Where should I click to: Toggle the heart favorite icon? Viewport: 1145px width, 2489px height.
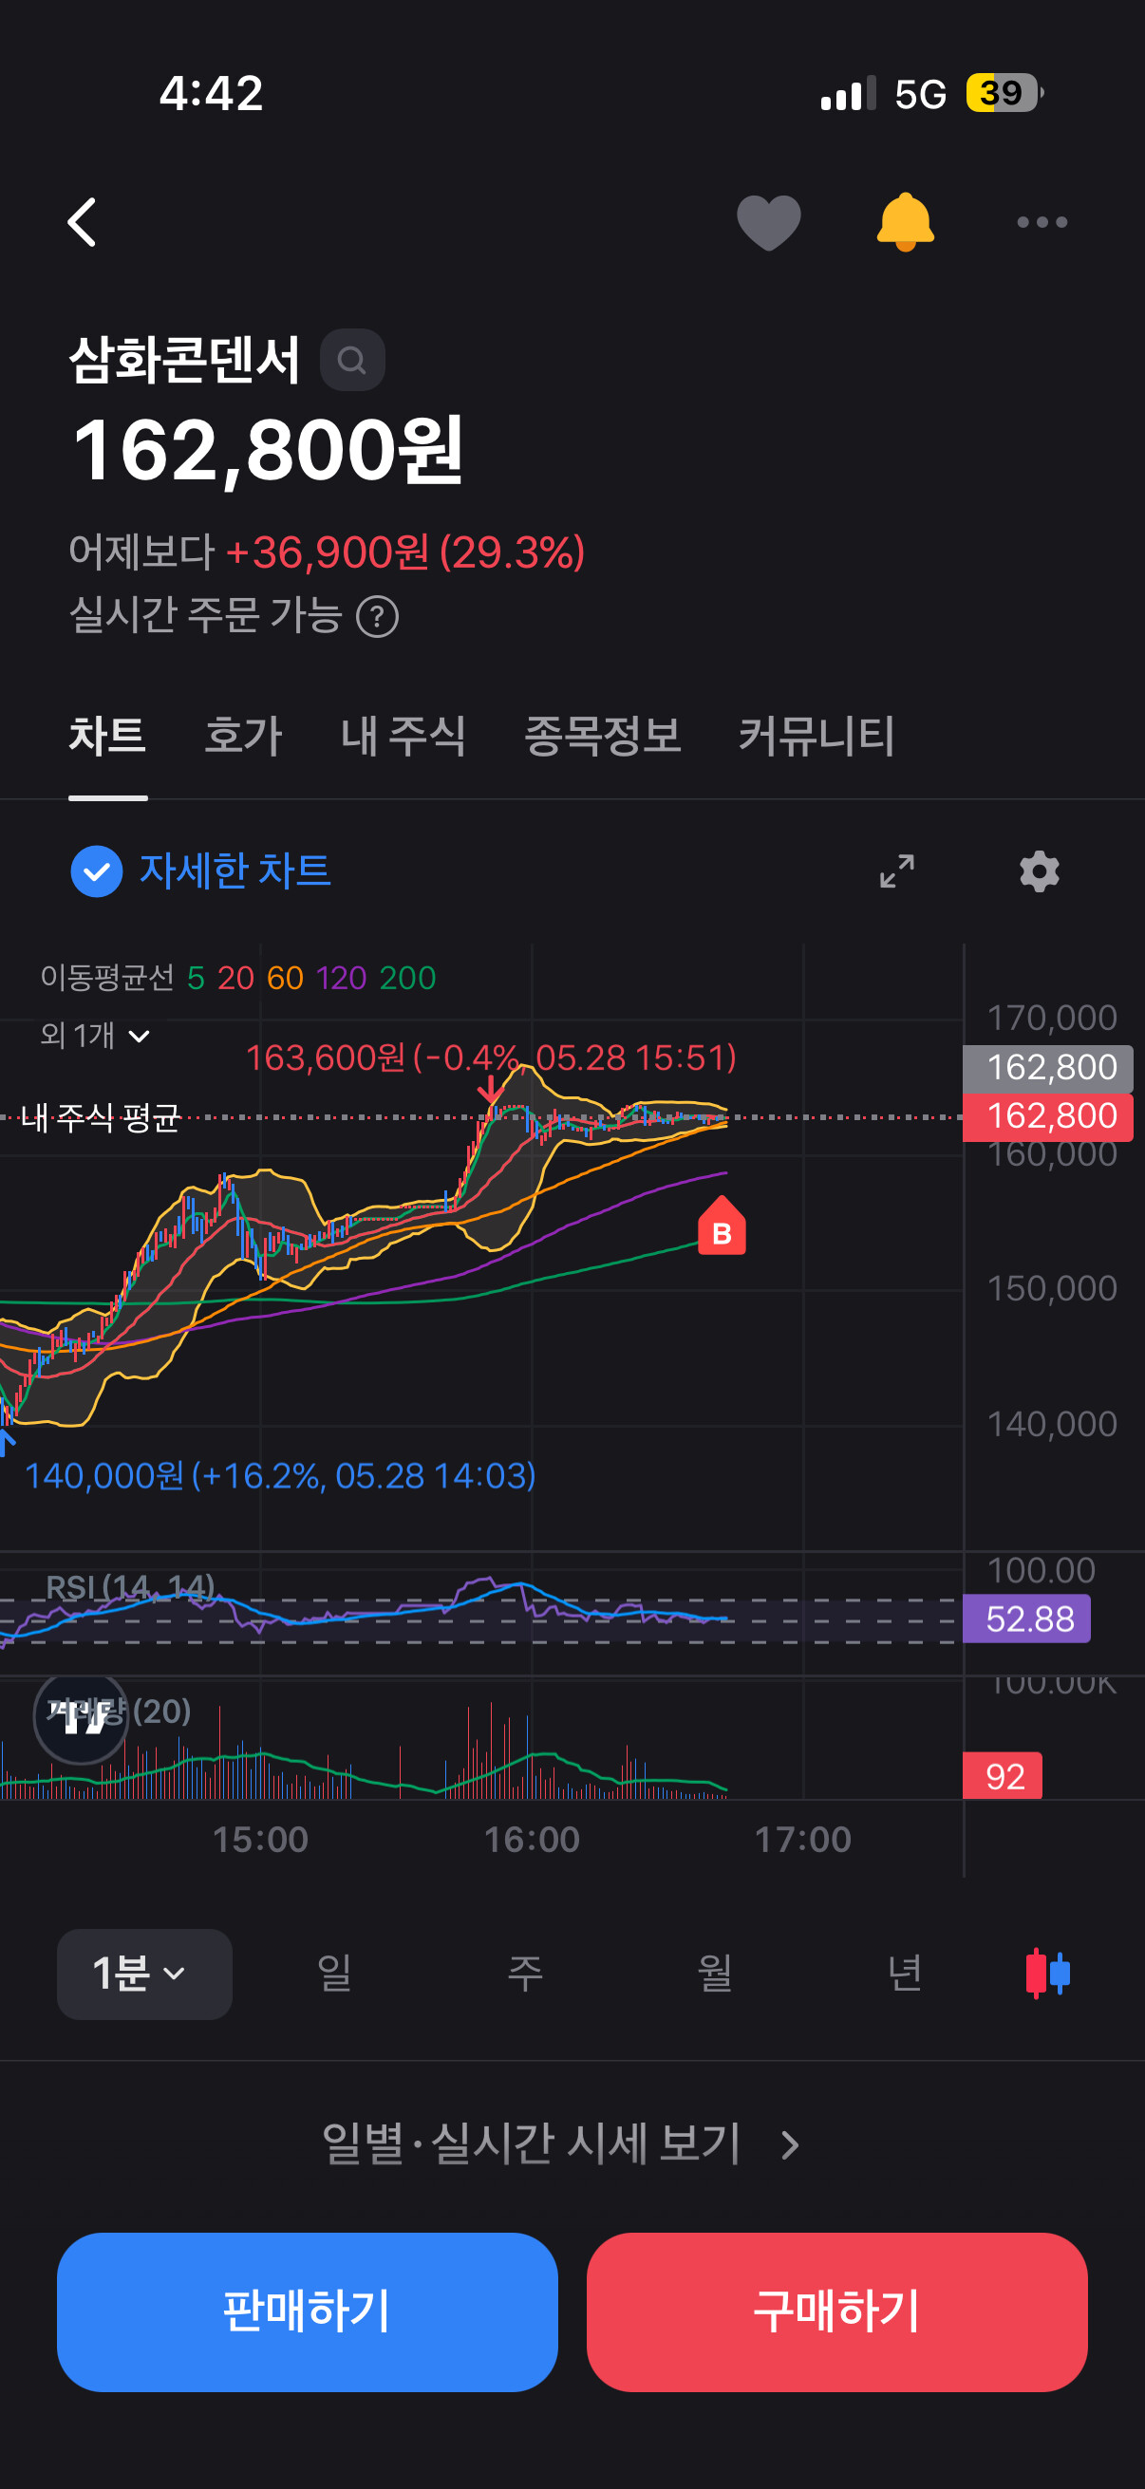[x=768, y=222]
